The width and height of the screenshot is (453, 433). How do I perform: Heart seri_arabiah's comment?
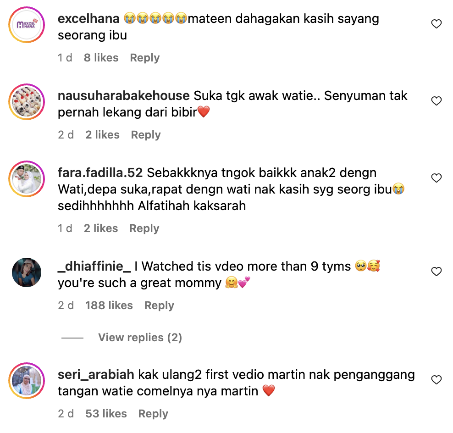click(x=436, y=380)
